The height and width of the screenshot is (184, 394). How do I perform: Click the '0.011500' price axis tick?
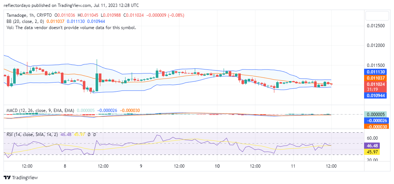coord(376,65)
